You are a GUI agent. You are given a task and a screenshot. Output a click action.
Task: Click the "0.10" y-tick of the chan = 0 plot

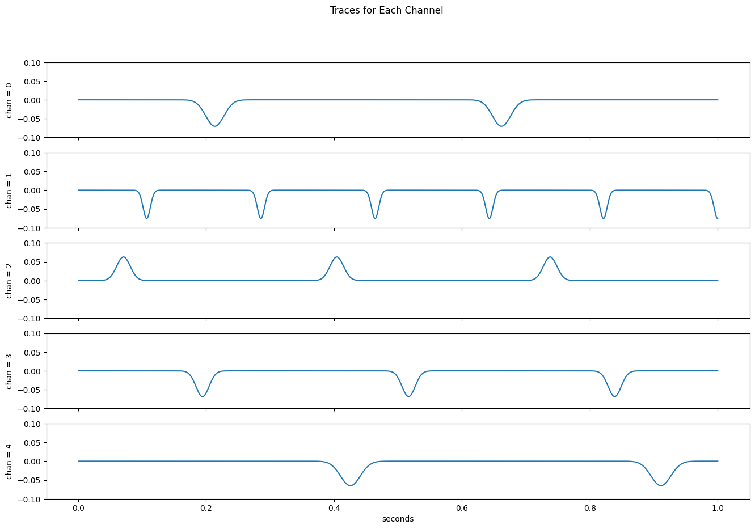click(x=34, y=63)
